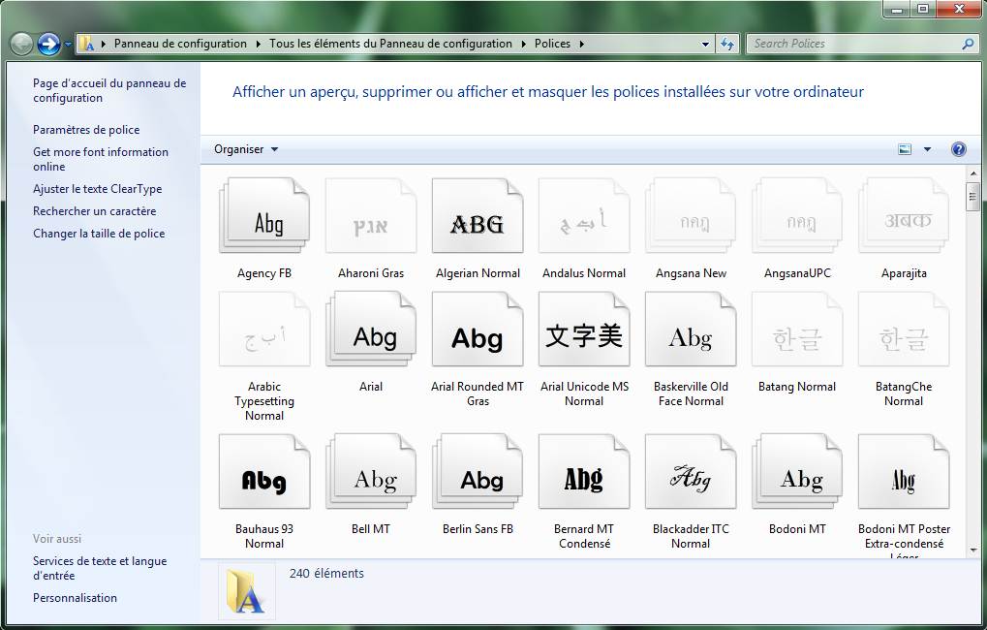This screenshot has height=630, width=987.
Task: Open recent pages dropdown next to forward
Action: [x=68, y=45]
